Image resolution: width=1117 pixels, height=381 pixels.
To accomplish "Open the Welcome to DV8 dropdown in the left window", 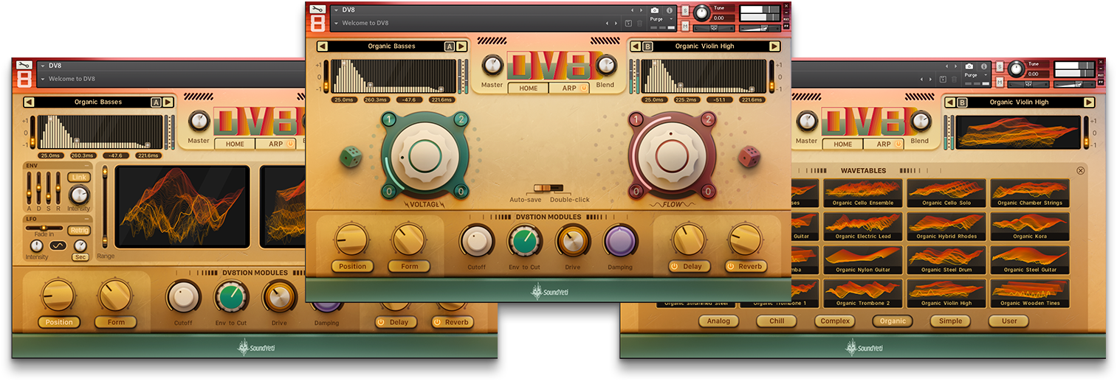I will 43,79.
